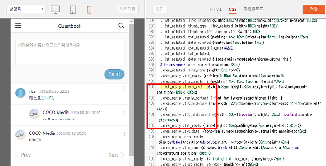Click CSS line 396 .date_related font-family rule

(x=226, y=59)
